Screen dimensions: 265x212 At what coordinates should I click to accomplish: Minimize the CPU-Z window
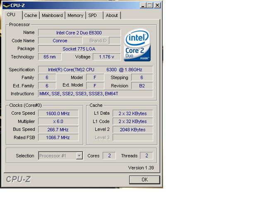(142, 5)
